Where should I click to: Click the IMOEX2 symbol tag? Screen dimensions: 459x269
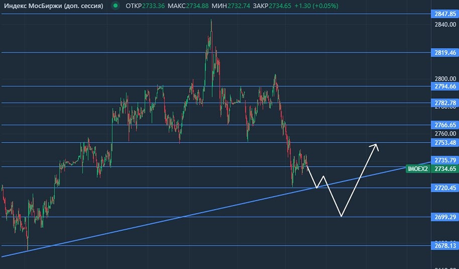(418, 169)
